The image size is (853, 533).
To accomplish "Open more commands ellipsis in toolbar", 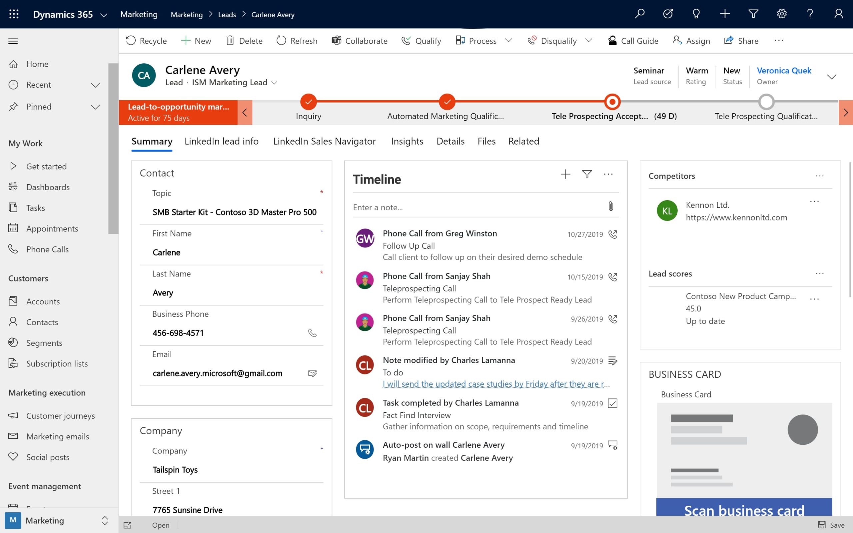I will point(779,41).
